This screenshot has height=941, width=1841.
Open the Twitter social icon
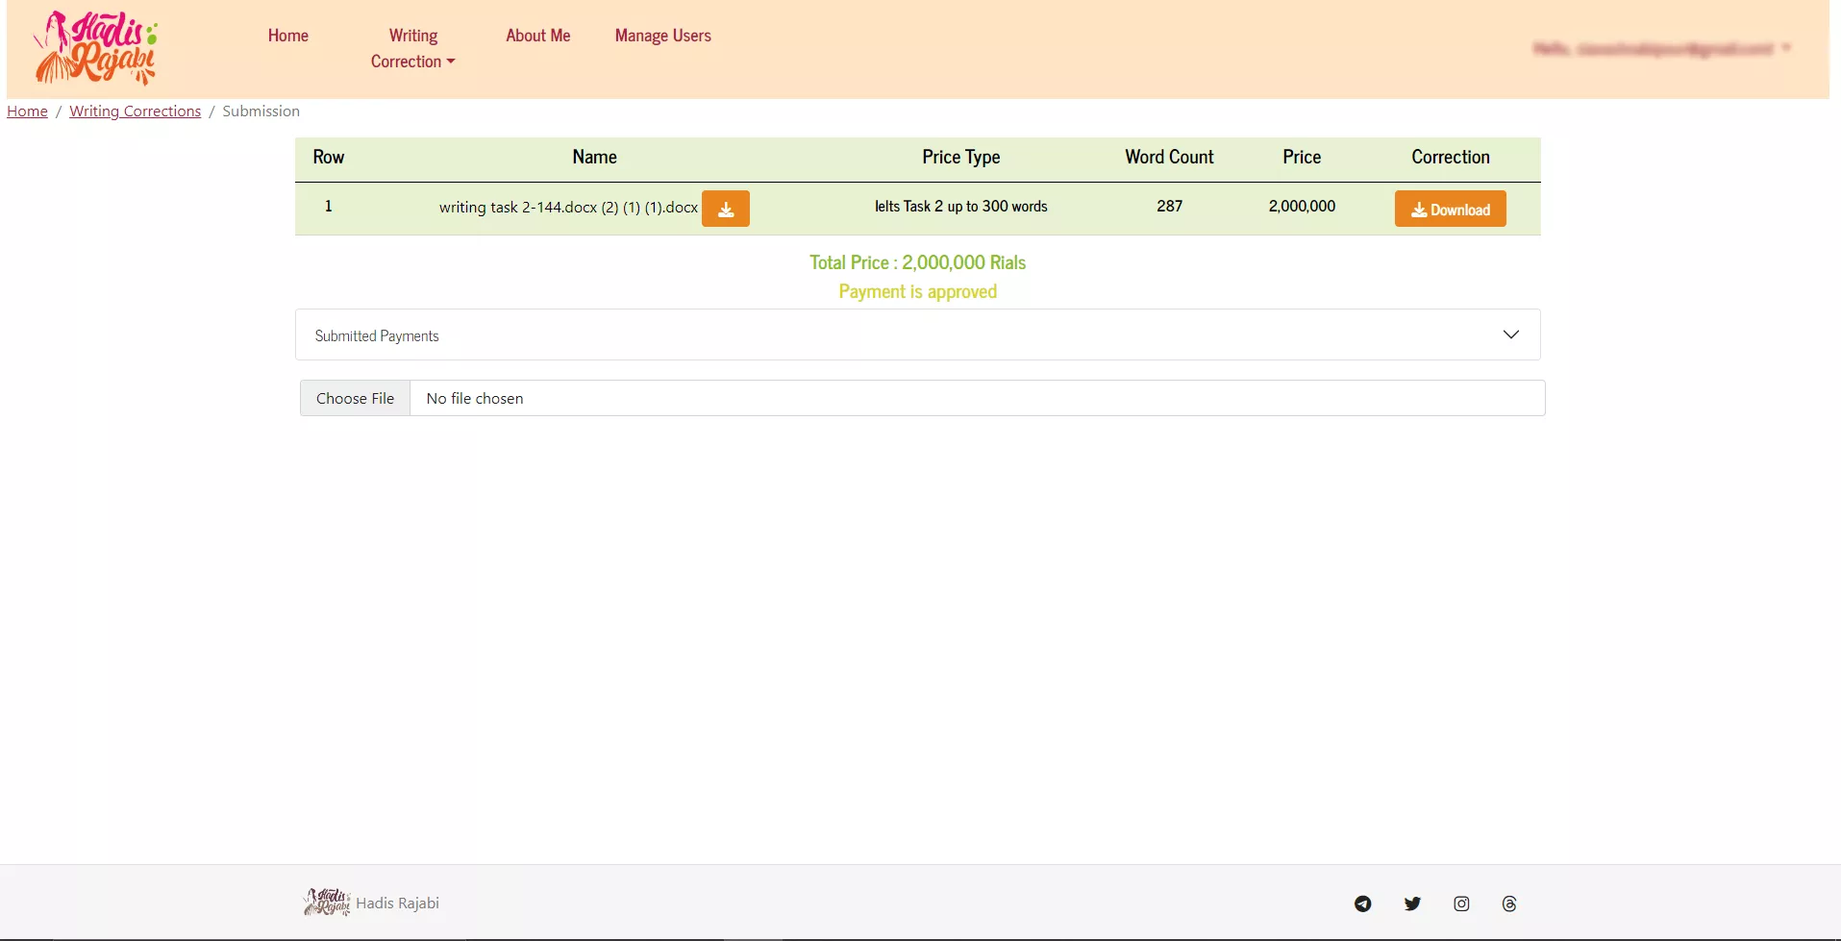(1411, 904)
